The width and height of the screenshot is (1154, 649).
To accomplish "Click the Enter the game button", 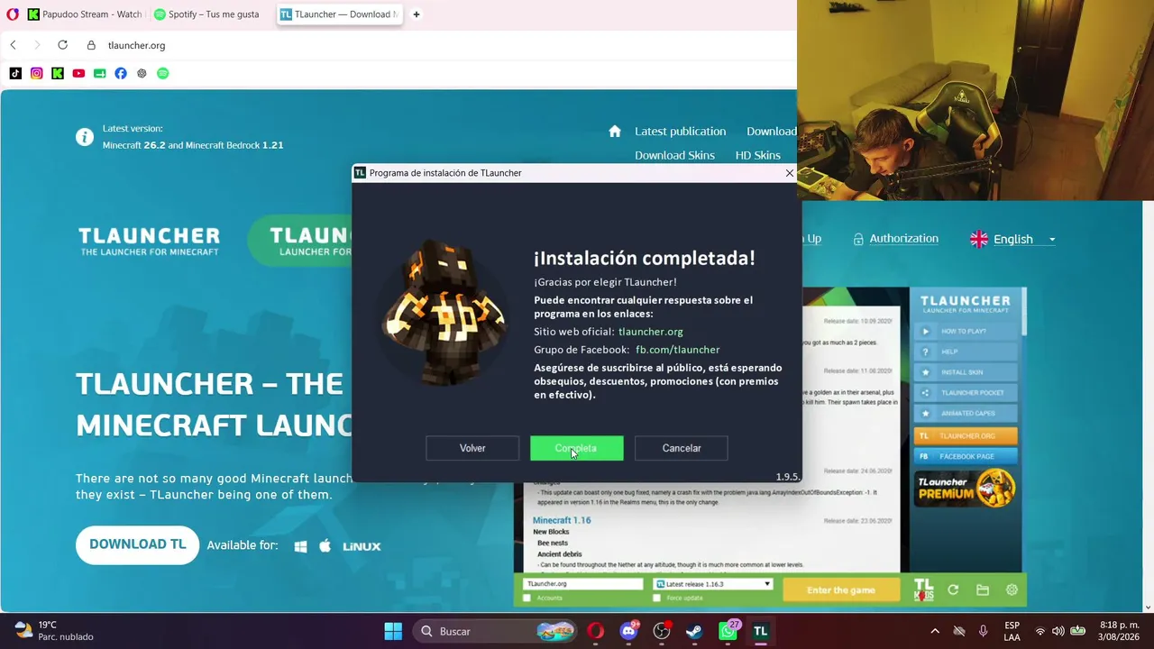I will coord(841,590).
